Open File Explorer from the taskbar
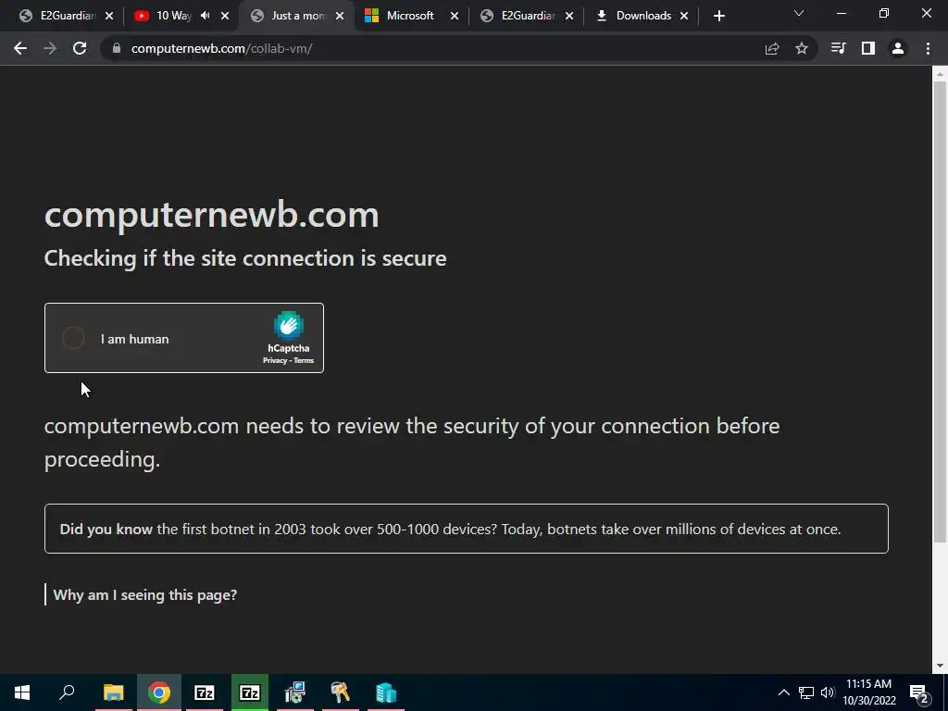 (113, 692)
